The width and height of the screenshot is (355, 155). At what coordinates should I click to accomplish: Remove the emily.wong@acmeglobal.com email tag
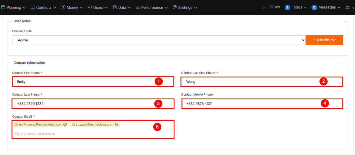(65, 124)
